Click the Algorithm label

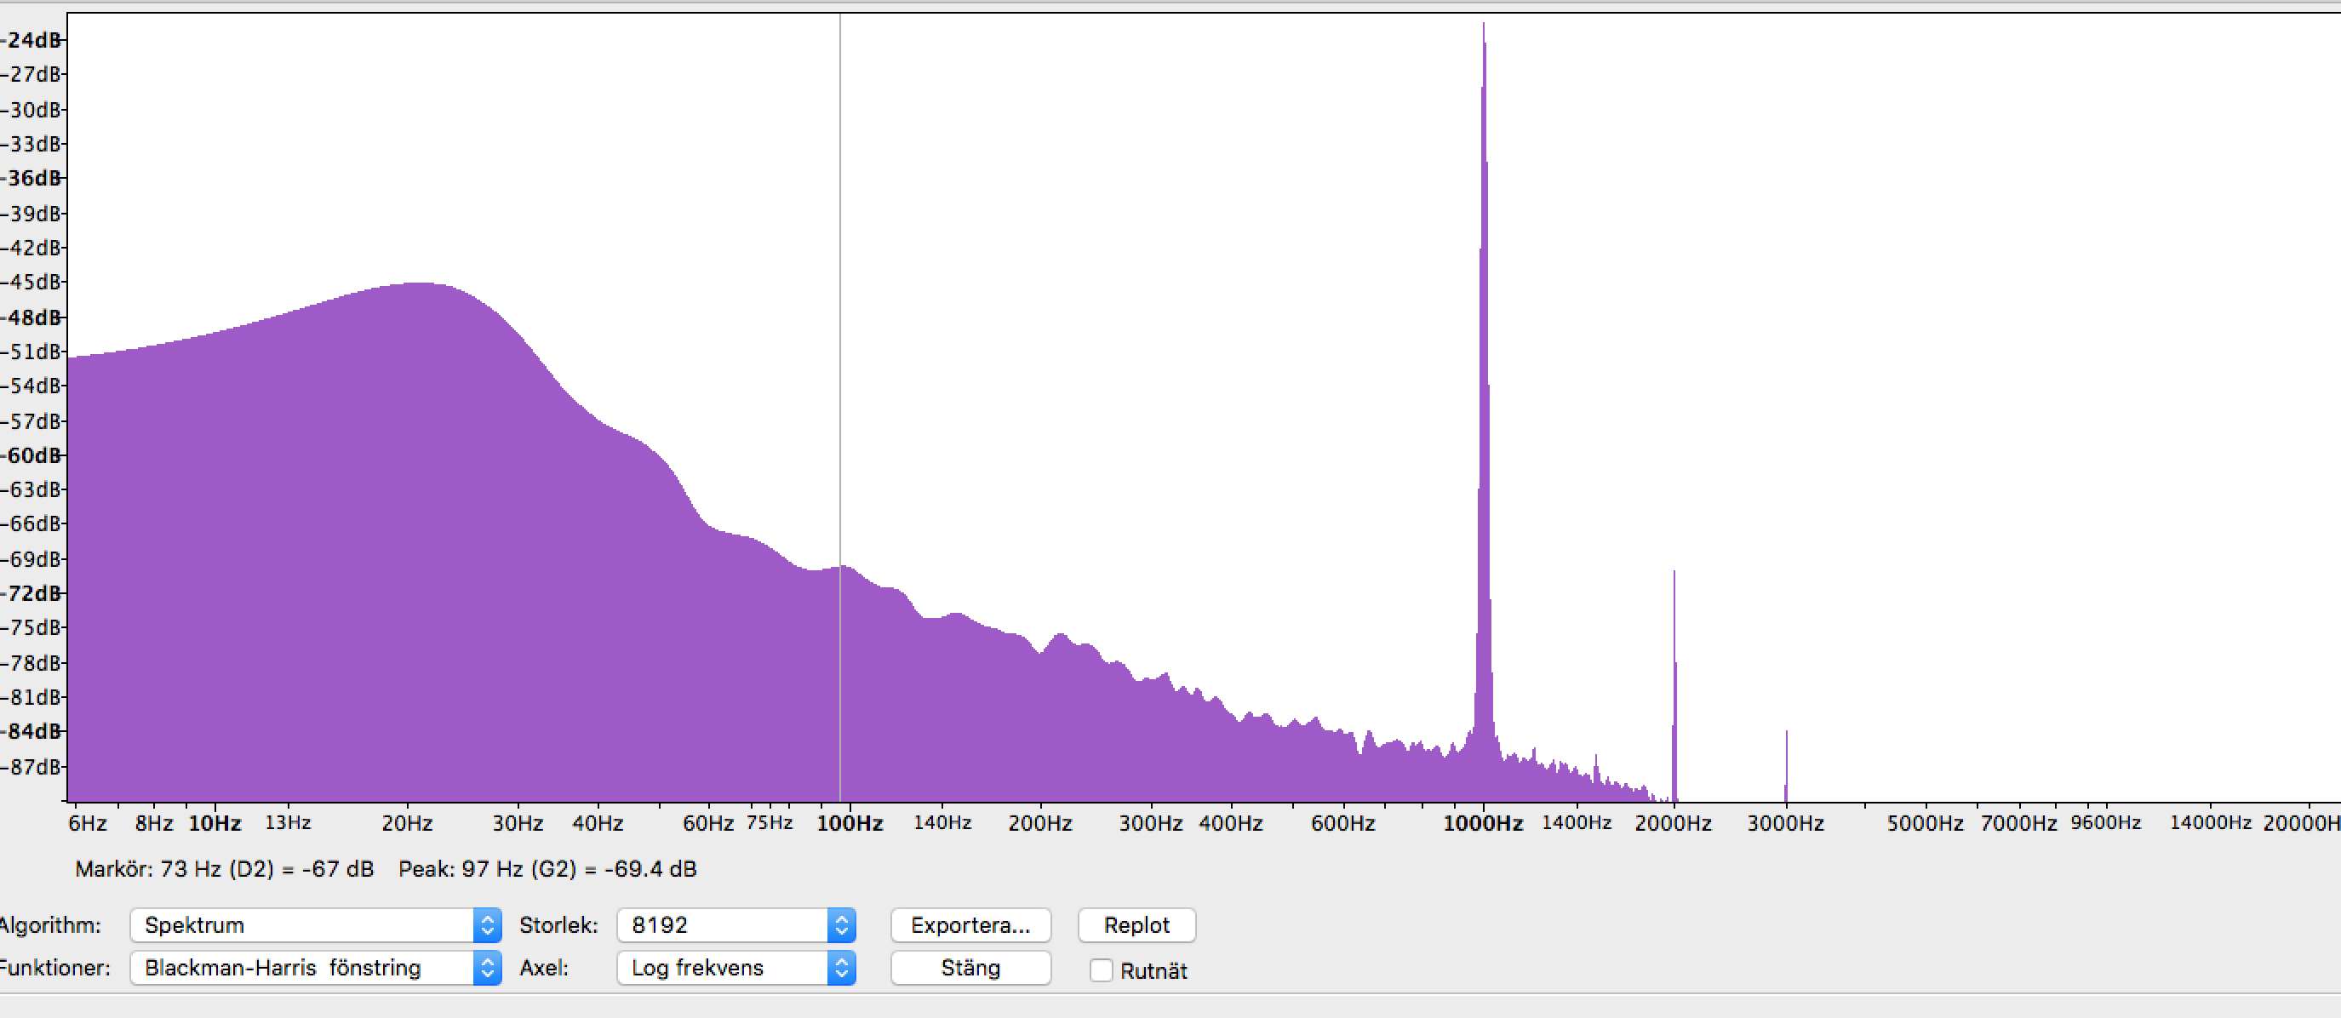[50, 925]
